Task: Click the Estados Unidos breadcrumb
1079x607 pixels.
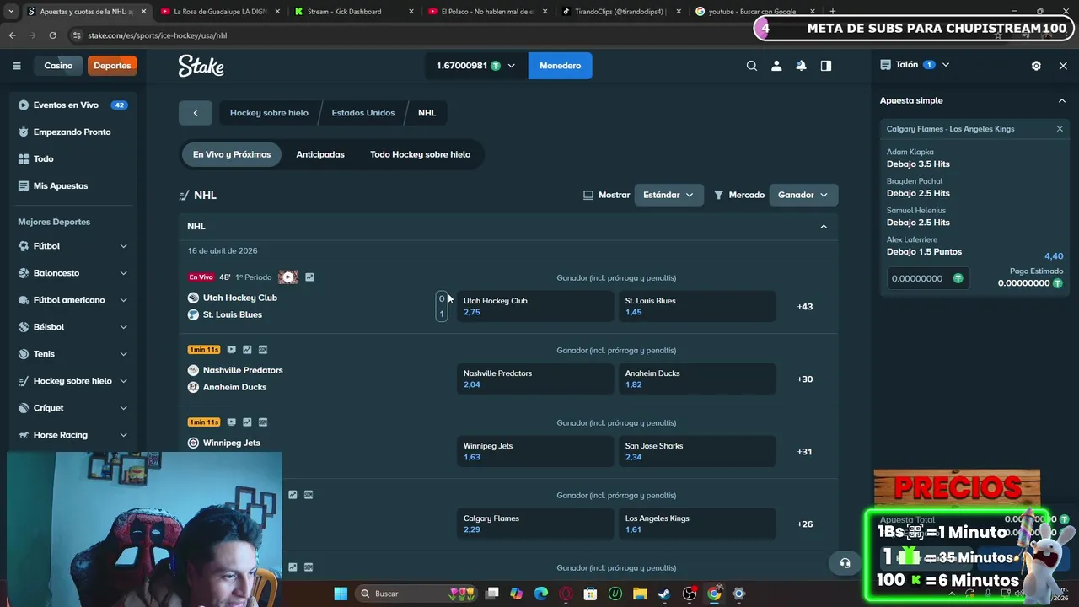Action: [x=362, y=113]
